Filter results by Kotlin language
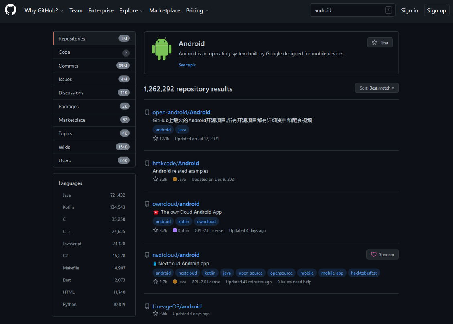Screen dimensions: 453x324 tap(94, 207)
